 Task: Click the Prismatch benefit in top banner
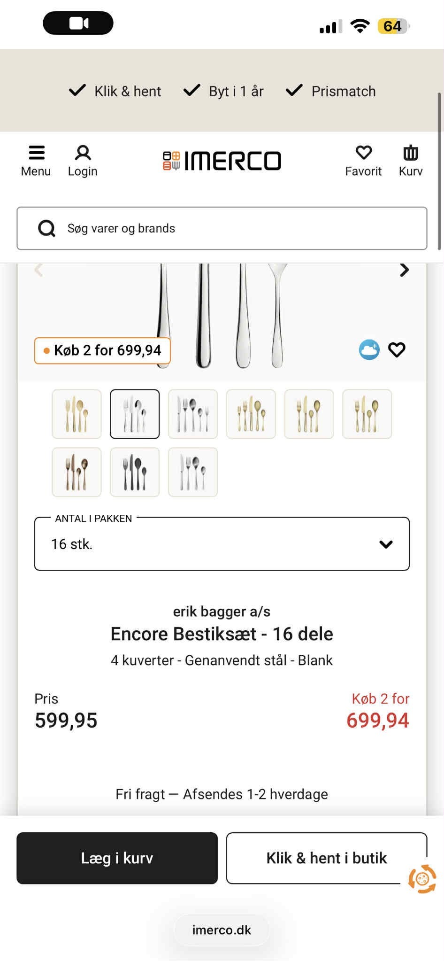click(331, 91)
